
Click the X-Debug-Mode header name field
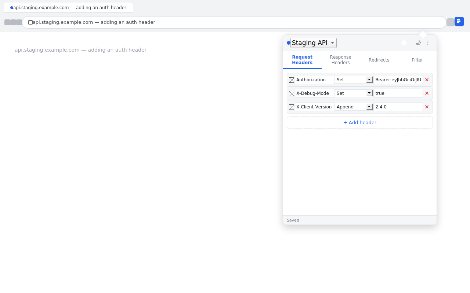314,93
